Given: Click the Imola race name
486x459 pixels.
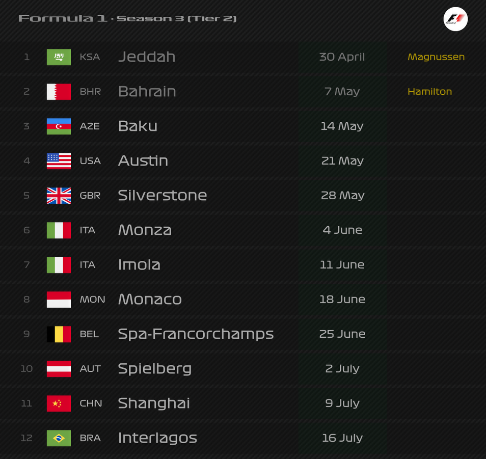Looking at the screenshot, I should pyautogui.click(x=139, y=265).
